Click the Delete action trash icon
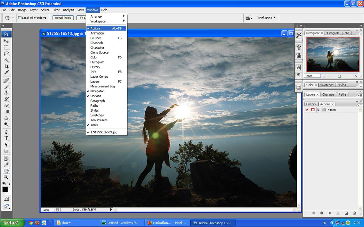The image size is (364, 227). click(x=354, y=213)
